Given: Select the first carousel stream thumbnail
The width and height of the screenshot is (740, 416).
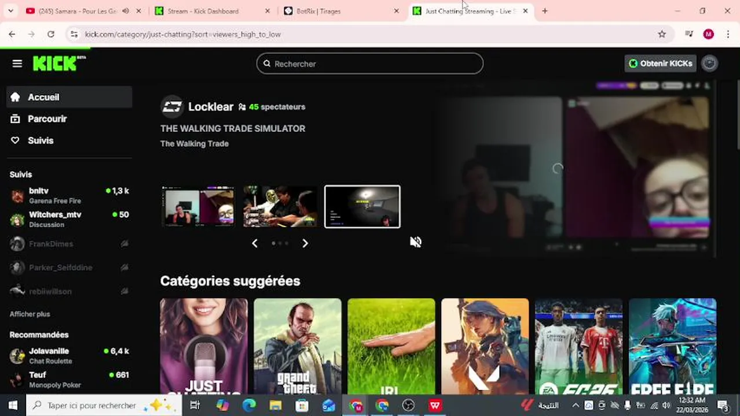Looking at the screenshot, I should click(x=198, y=206).
